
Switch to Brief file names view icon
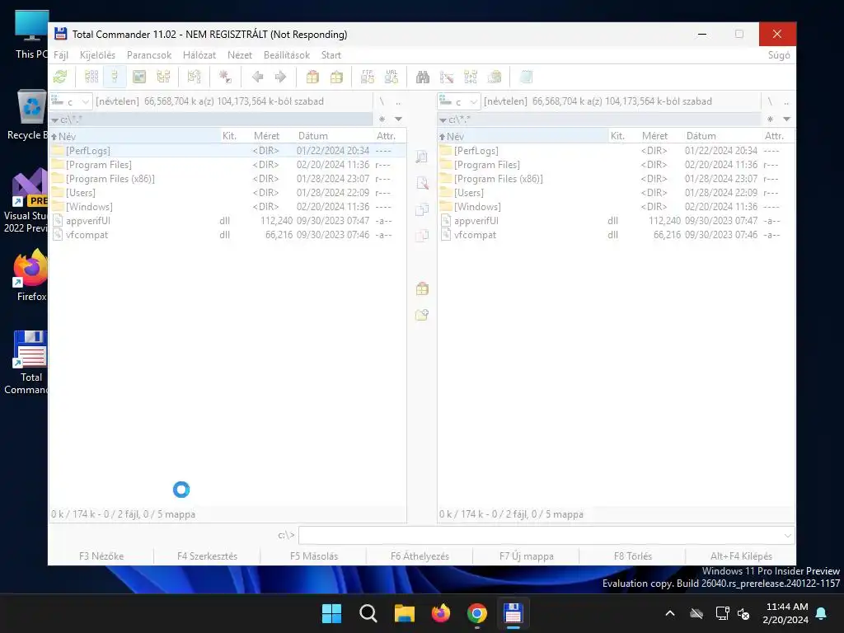click(91, 77)
